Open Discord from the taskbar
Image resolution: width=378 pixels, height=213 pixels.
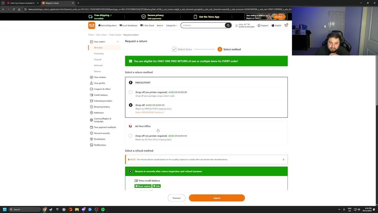click(83, 209)
